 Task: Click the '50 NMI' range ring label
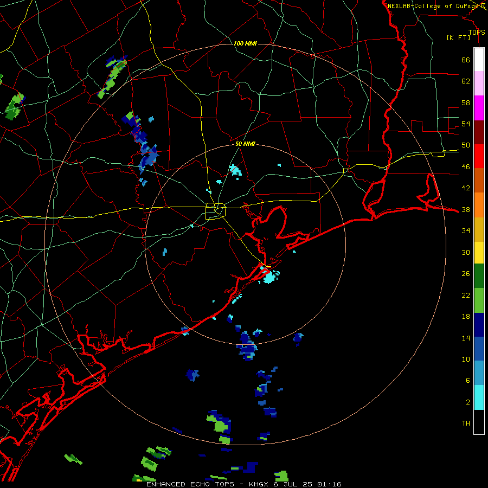pyautogui.click(x=245, y=144)
